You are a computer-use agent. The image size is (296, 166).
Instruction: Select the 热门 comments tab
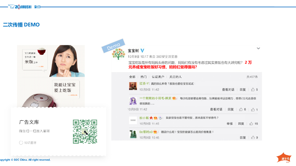[143, 77]
